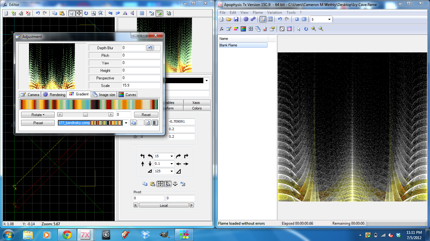Open mutation window icon
The image size is (430, 241).
pyautogui.click(x=251, y=29)
